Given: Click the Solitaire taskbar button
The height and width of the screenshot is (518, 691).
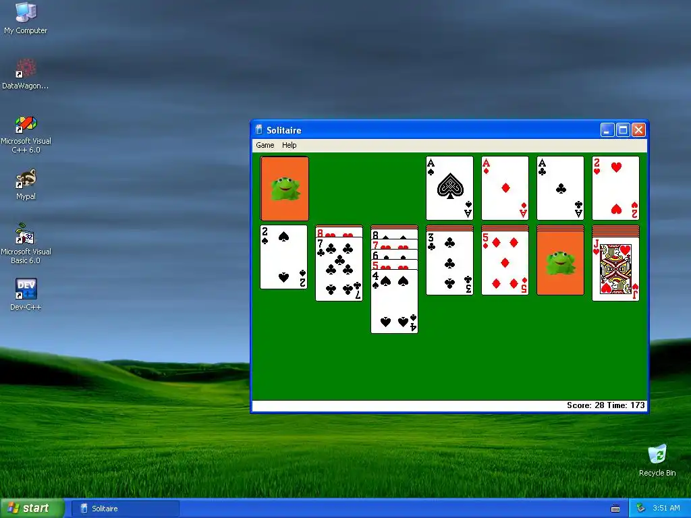Looking at the screenshot, I should pyautogui.click(x=126, y=509).
